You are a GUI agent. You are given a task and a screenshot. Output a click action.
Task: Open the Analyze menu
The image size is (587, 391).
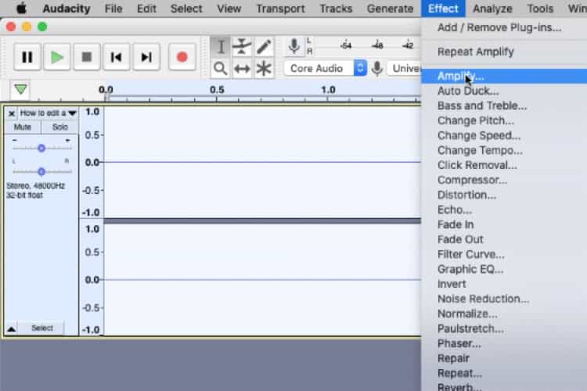tap(492, 9)
